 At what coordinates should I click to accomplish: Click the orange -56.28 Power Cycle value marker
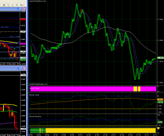160,100
